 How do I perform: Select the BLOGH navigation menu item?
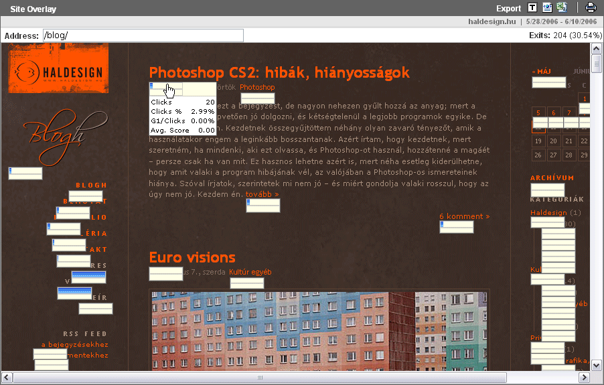(91, 185)
